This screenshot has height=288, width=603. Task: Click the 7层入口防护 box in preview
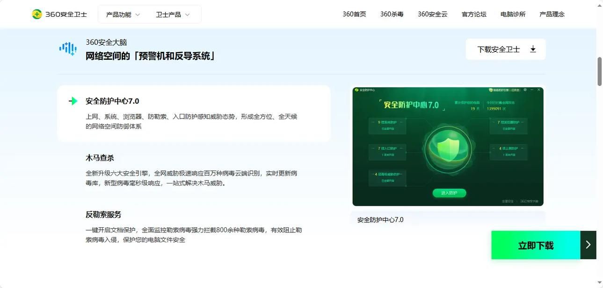[388, 151]
